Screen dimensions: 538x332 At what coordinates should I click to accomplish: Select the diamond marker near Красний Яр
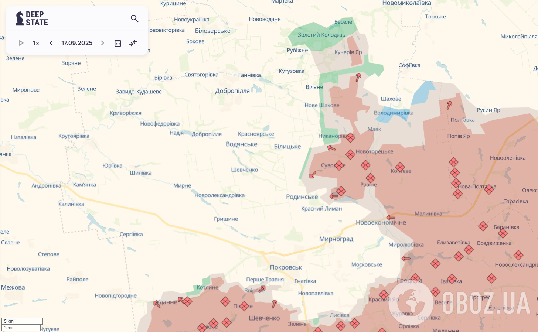point(384,295)
